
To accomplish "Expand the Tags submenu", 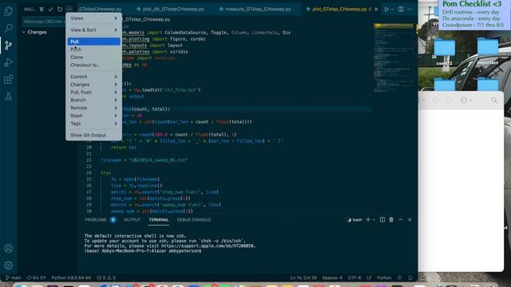I will click(93, 124).
